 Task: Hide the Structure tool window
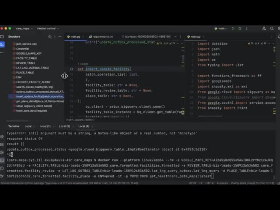click(x=60, y=37)
